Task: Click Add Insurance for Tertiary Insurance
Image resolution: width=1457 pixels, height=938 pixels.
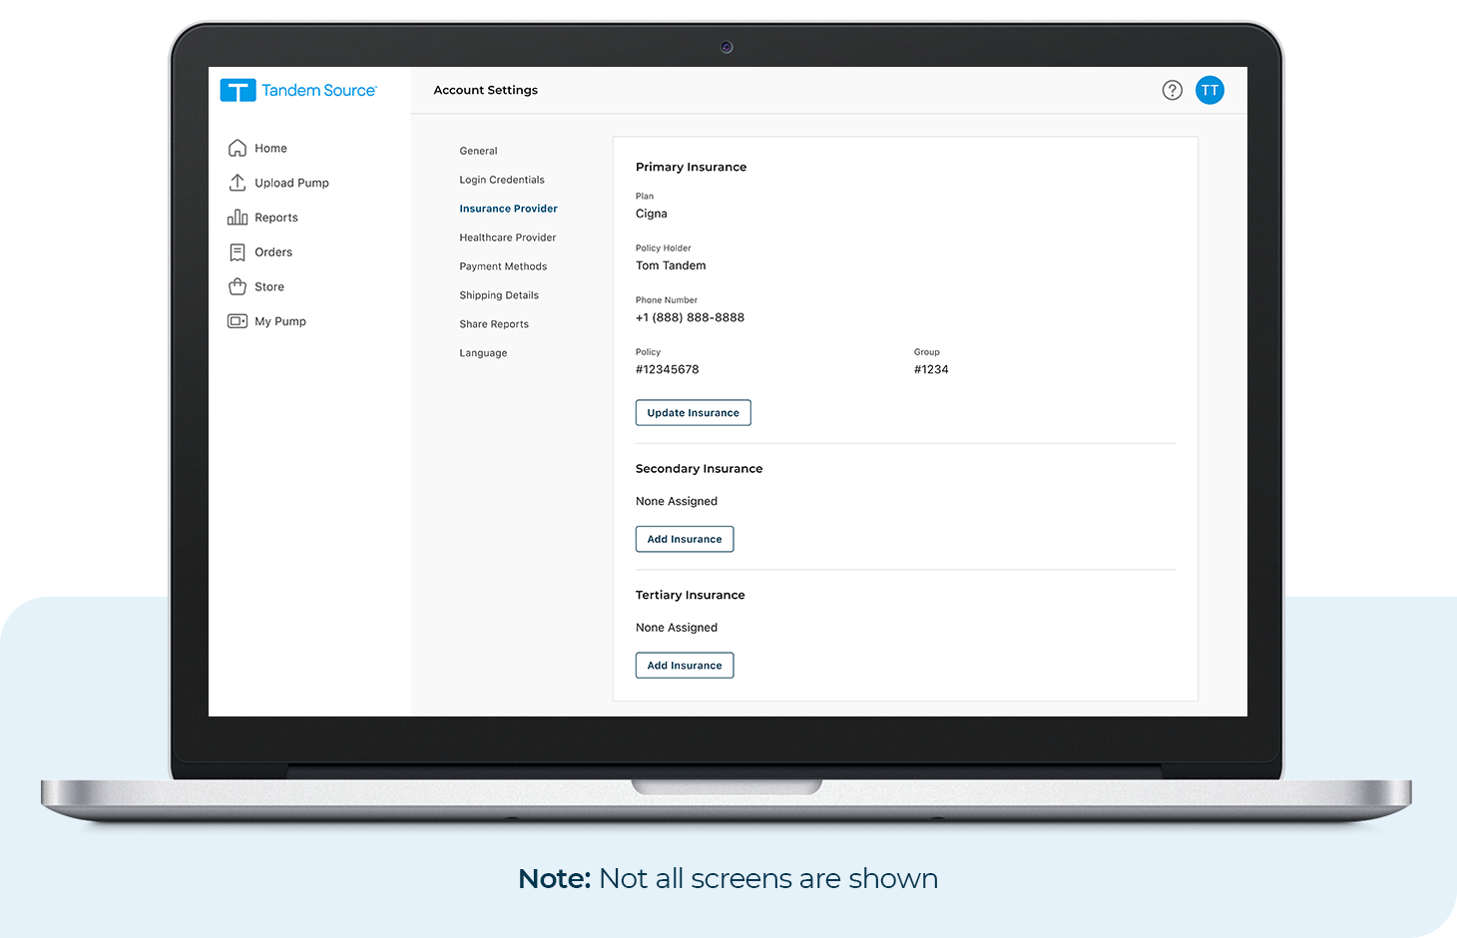Action: click(685, 665)
